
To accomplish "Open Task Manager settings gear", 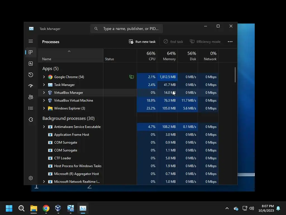I will coord(31,178).
